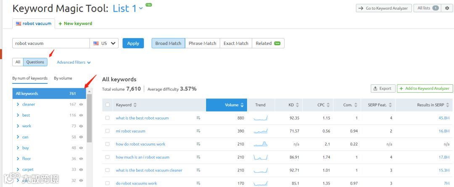The image size is (454, 187).
Task: Open the New keyword tab
Action: click(75, 23)
